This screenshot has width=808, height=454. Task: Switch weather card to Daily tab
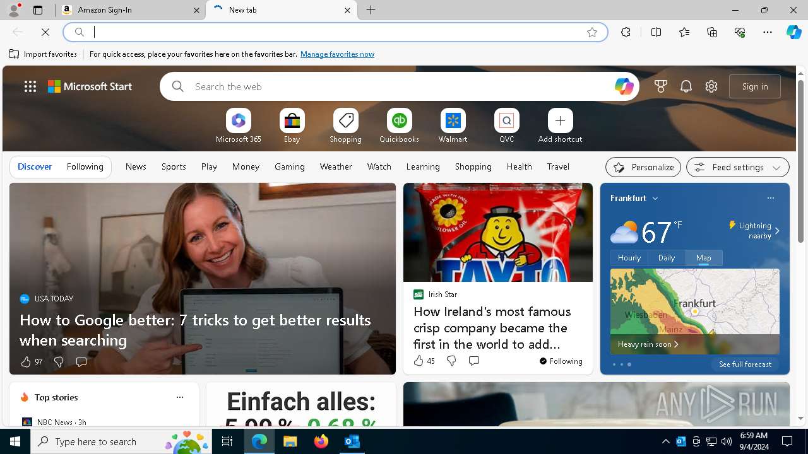click(x=667, y=258)
